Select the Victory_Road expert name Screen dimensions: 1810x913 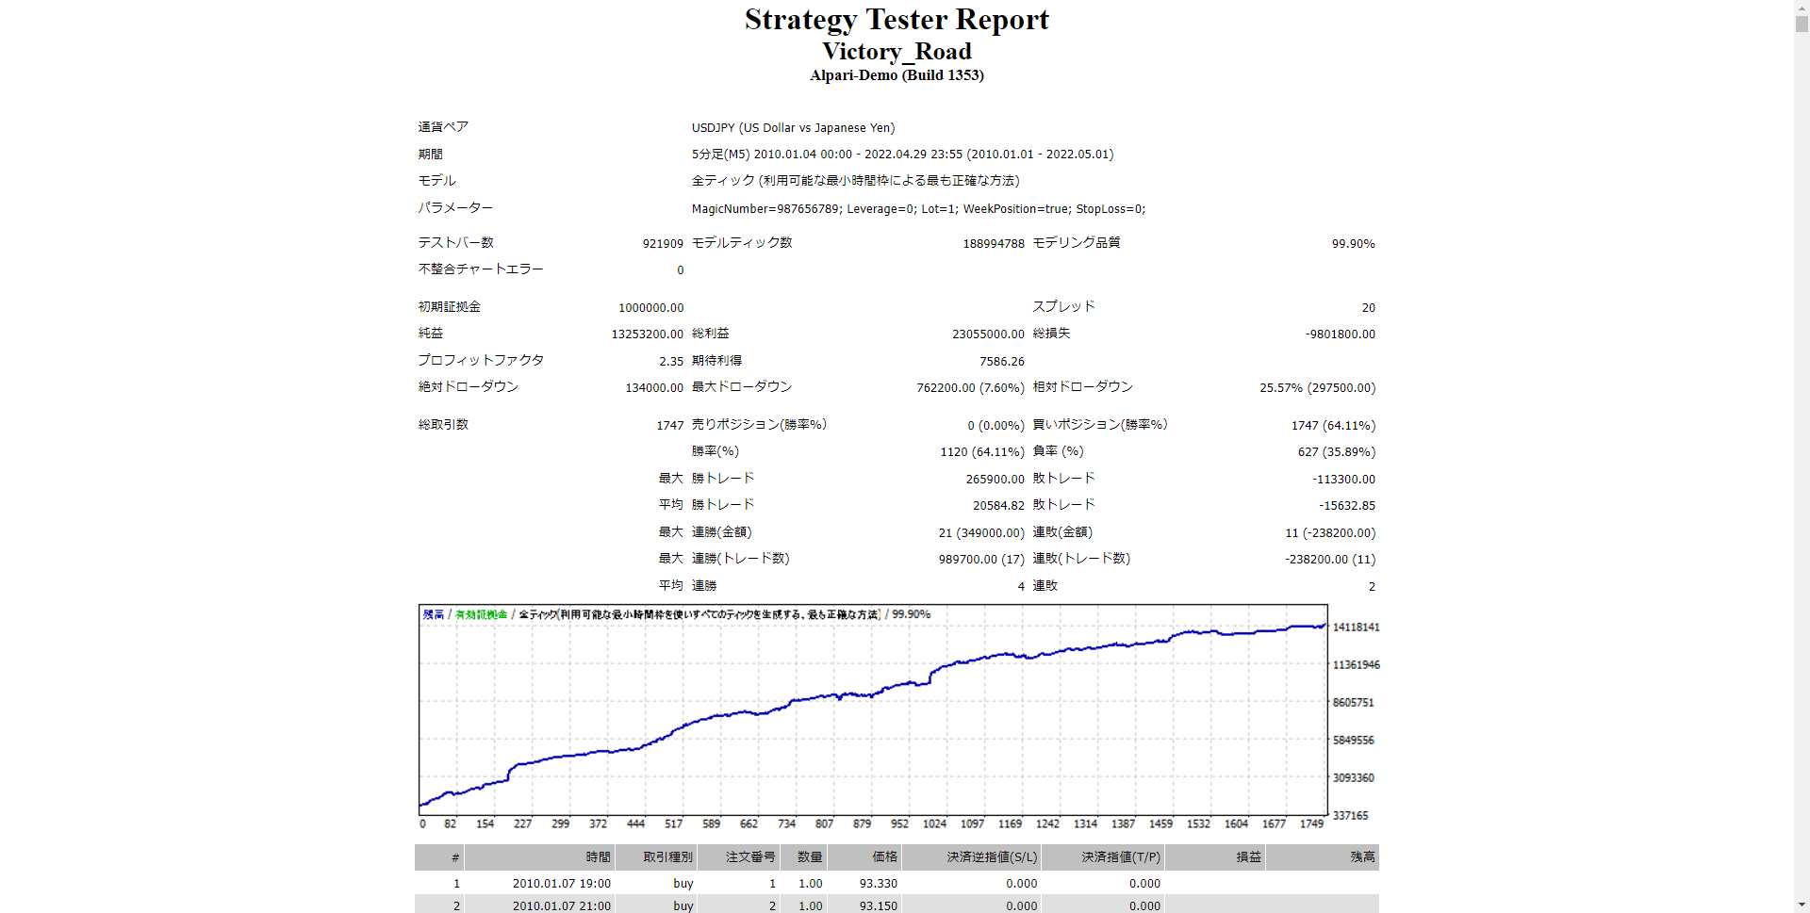(897, 52)
